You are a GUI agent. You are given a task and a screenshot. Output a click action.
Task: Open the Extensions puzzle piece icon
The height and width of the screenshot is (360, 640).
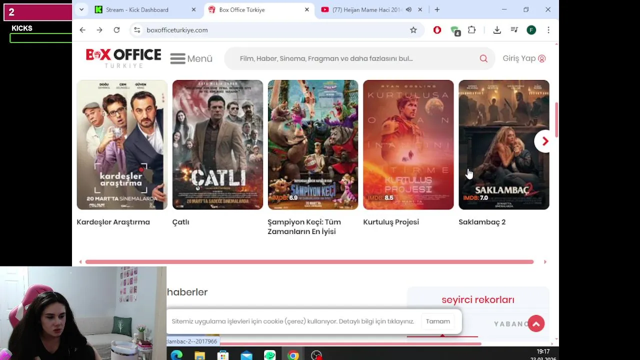(x=472, y=30)
